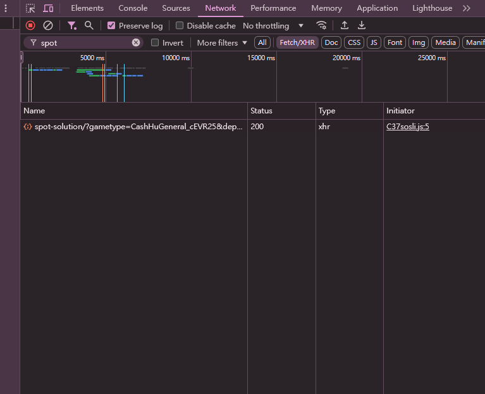This screenshot has height=394, width=485.
Task: Click the 10000 ms timeline marker
Action: pos(176,58)
